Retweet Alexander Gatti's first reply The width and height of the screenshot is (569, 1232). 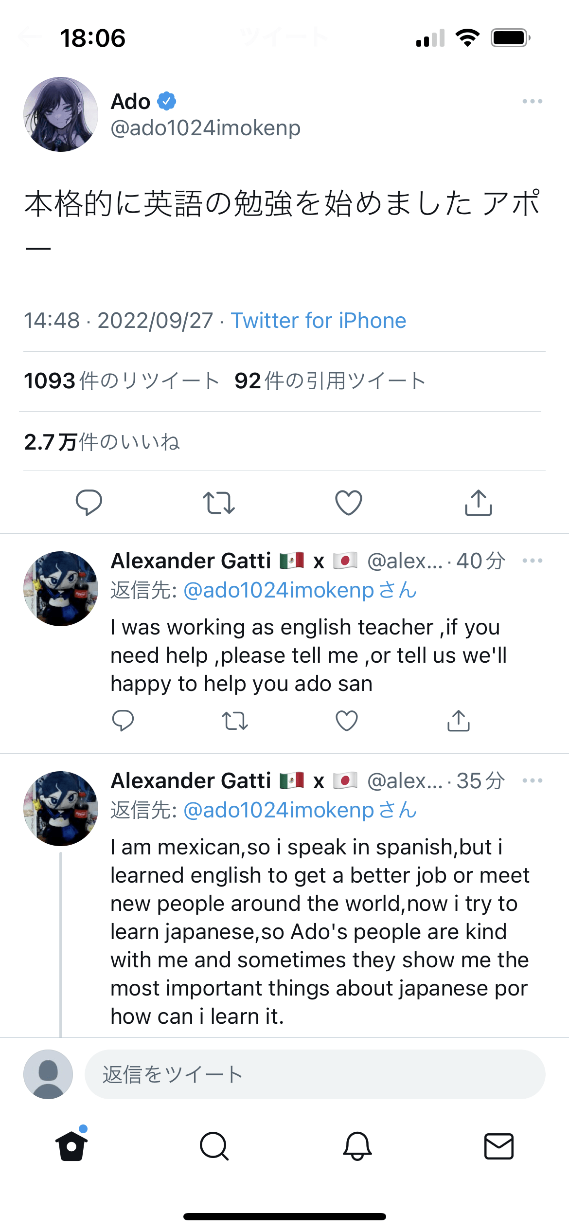click(235, 721)
